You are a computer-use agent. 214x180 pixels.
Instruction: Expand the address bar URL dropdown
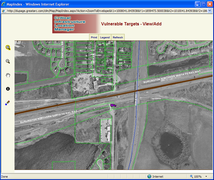[210, 11]
